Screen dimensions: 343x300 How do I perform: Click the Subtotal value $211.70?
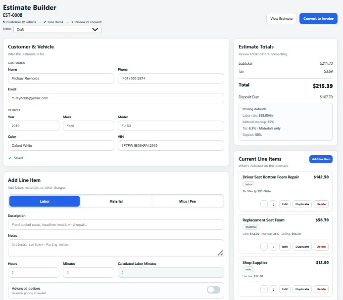coord(326,63)
